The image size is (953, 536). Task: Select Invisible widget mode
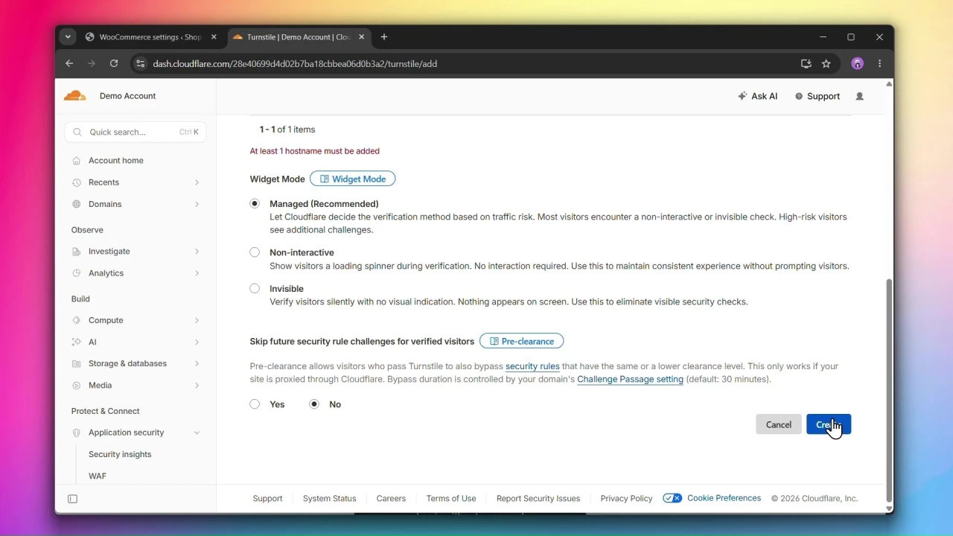click(x=255, y=288)
